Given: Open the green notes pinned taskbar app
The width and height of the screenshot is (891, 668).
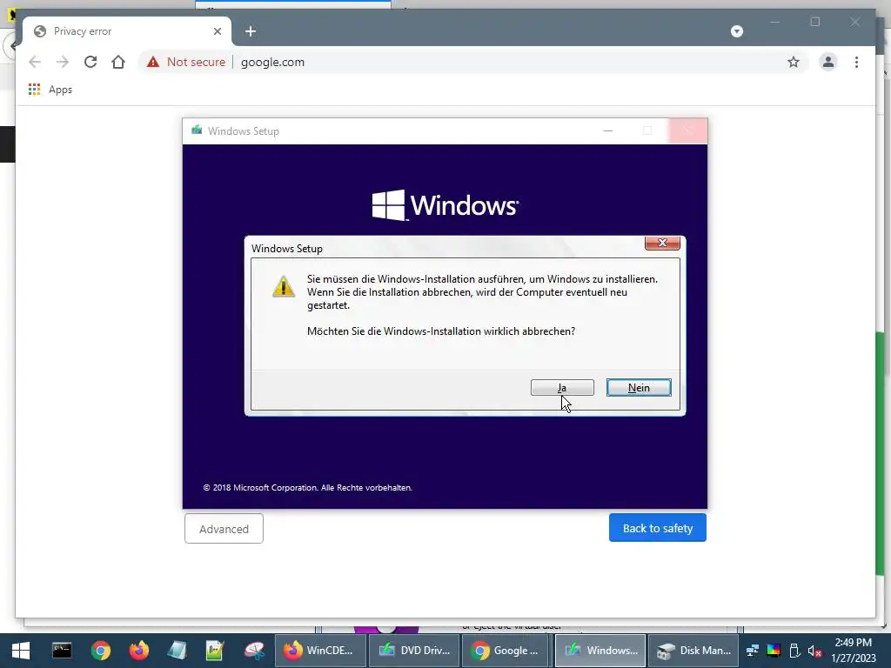Looking at the screenshot, I should click(215, 651).
